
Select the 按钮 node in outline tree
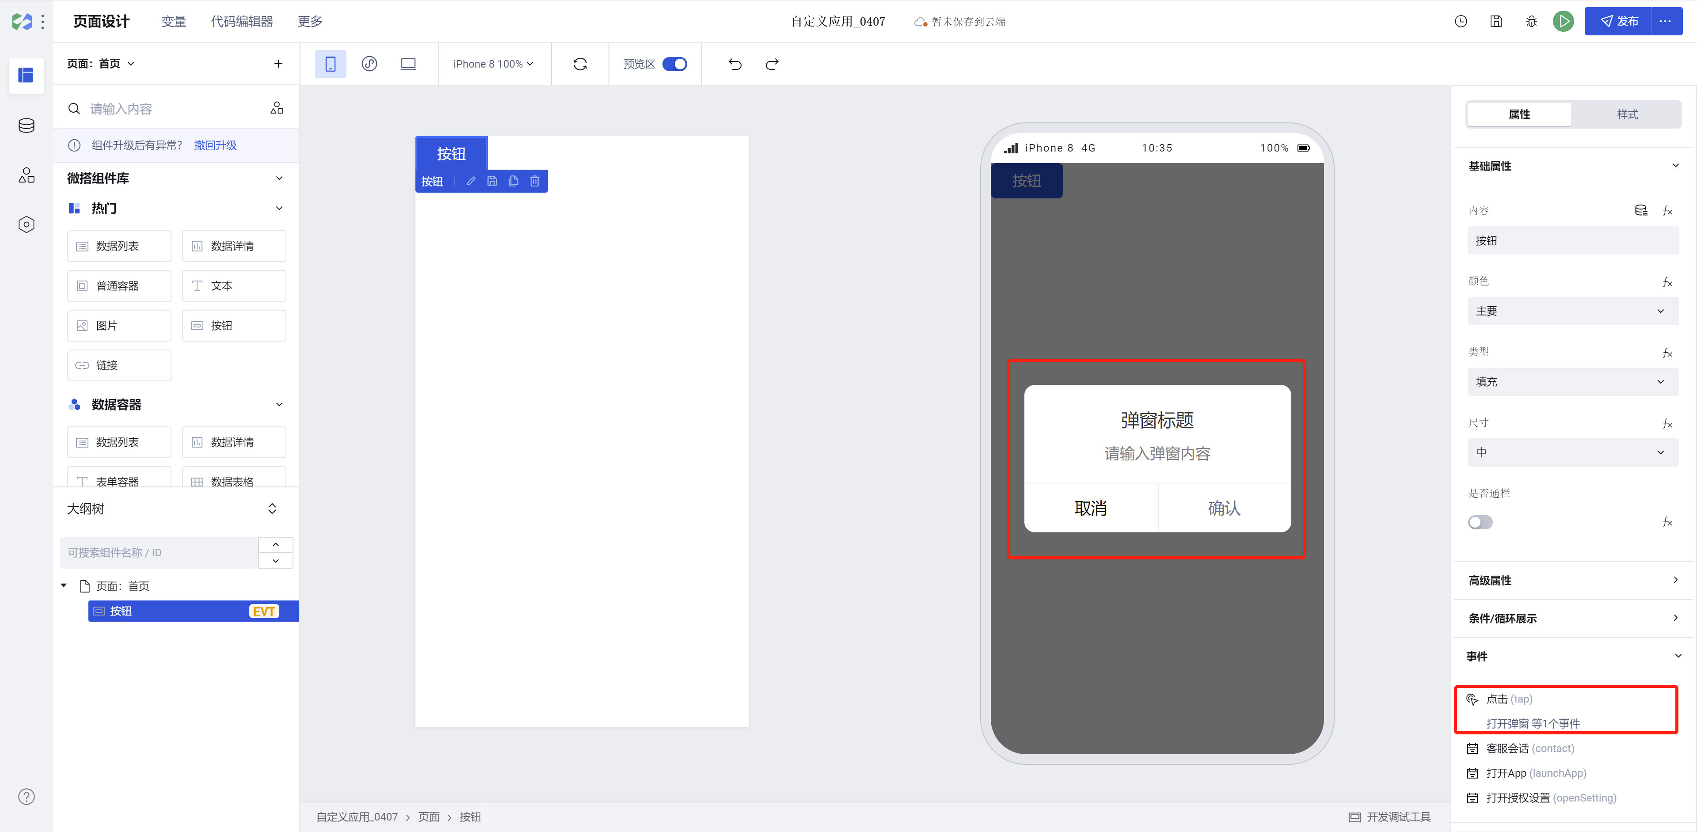193,611
